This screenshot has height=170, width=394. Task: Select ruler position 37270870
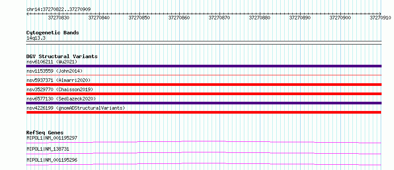pyautogui.click(x=220, y=18)
